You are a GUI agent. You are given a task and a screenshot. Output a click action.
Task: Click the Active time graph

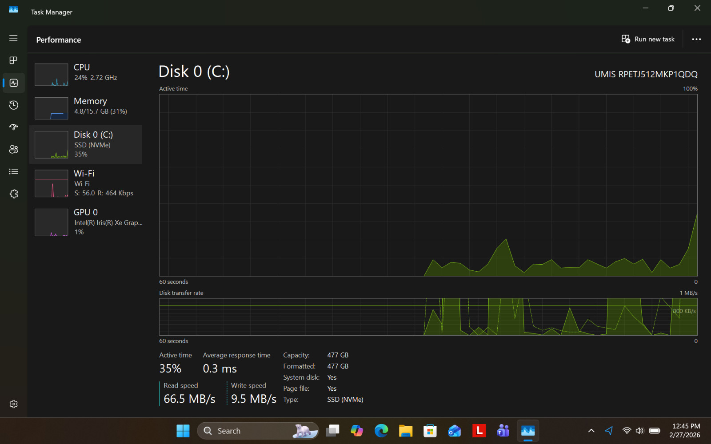click(428, 185)
